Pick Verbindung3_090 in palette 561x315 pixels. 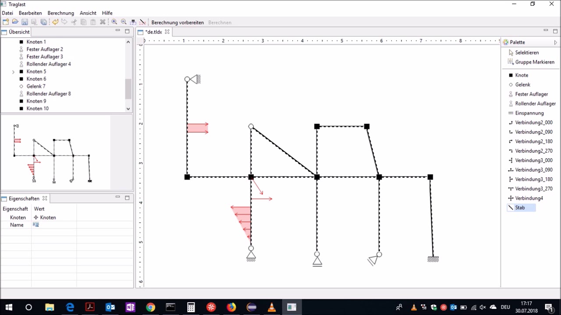(530, 170)
